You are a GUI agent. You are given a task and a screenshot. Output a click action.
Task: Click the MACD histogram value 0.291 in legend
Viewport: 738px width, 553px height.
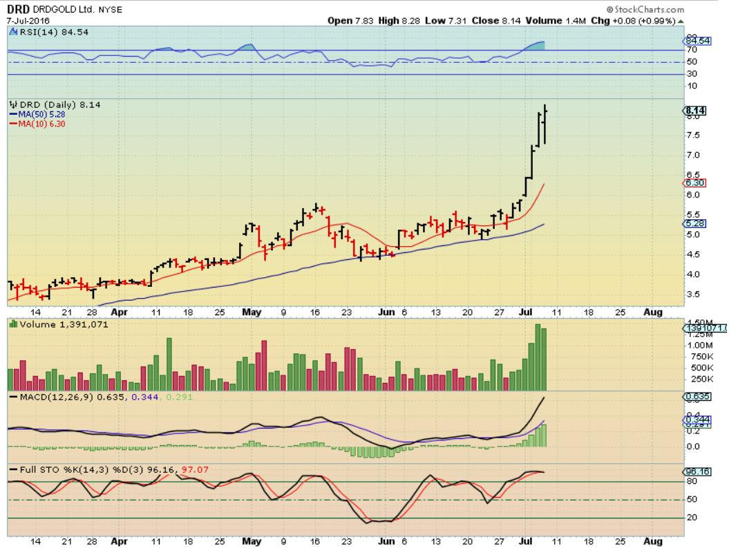pyautogui.click(x=180, y=397)
